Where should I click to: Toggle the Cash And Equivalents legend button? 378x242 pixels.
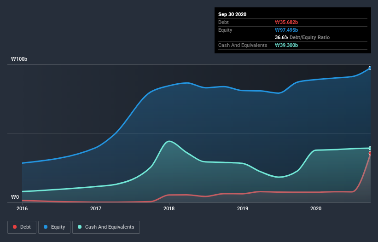(106, 227)
